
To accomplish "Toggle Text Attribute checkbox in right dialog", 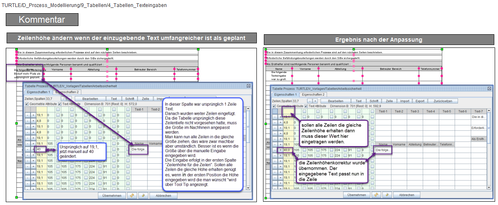I will (x=306, y=106).
